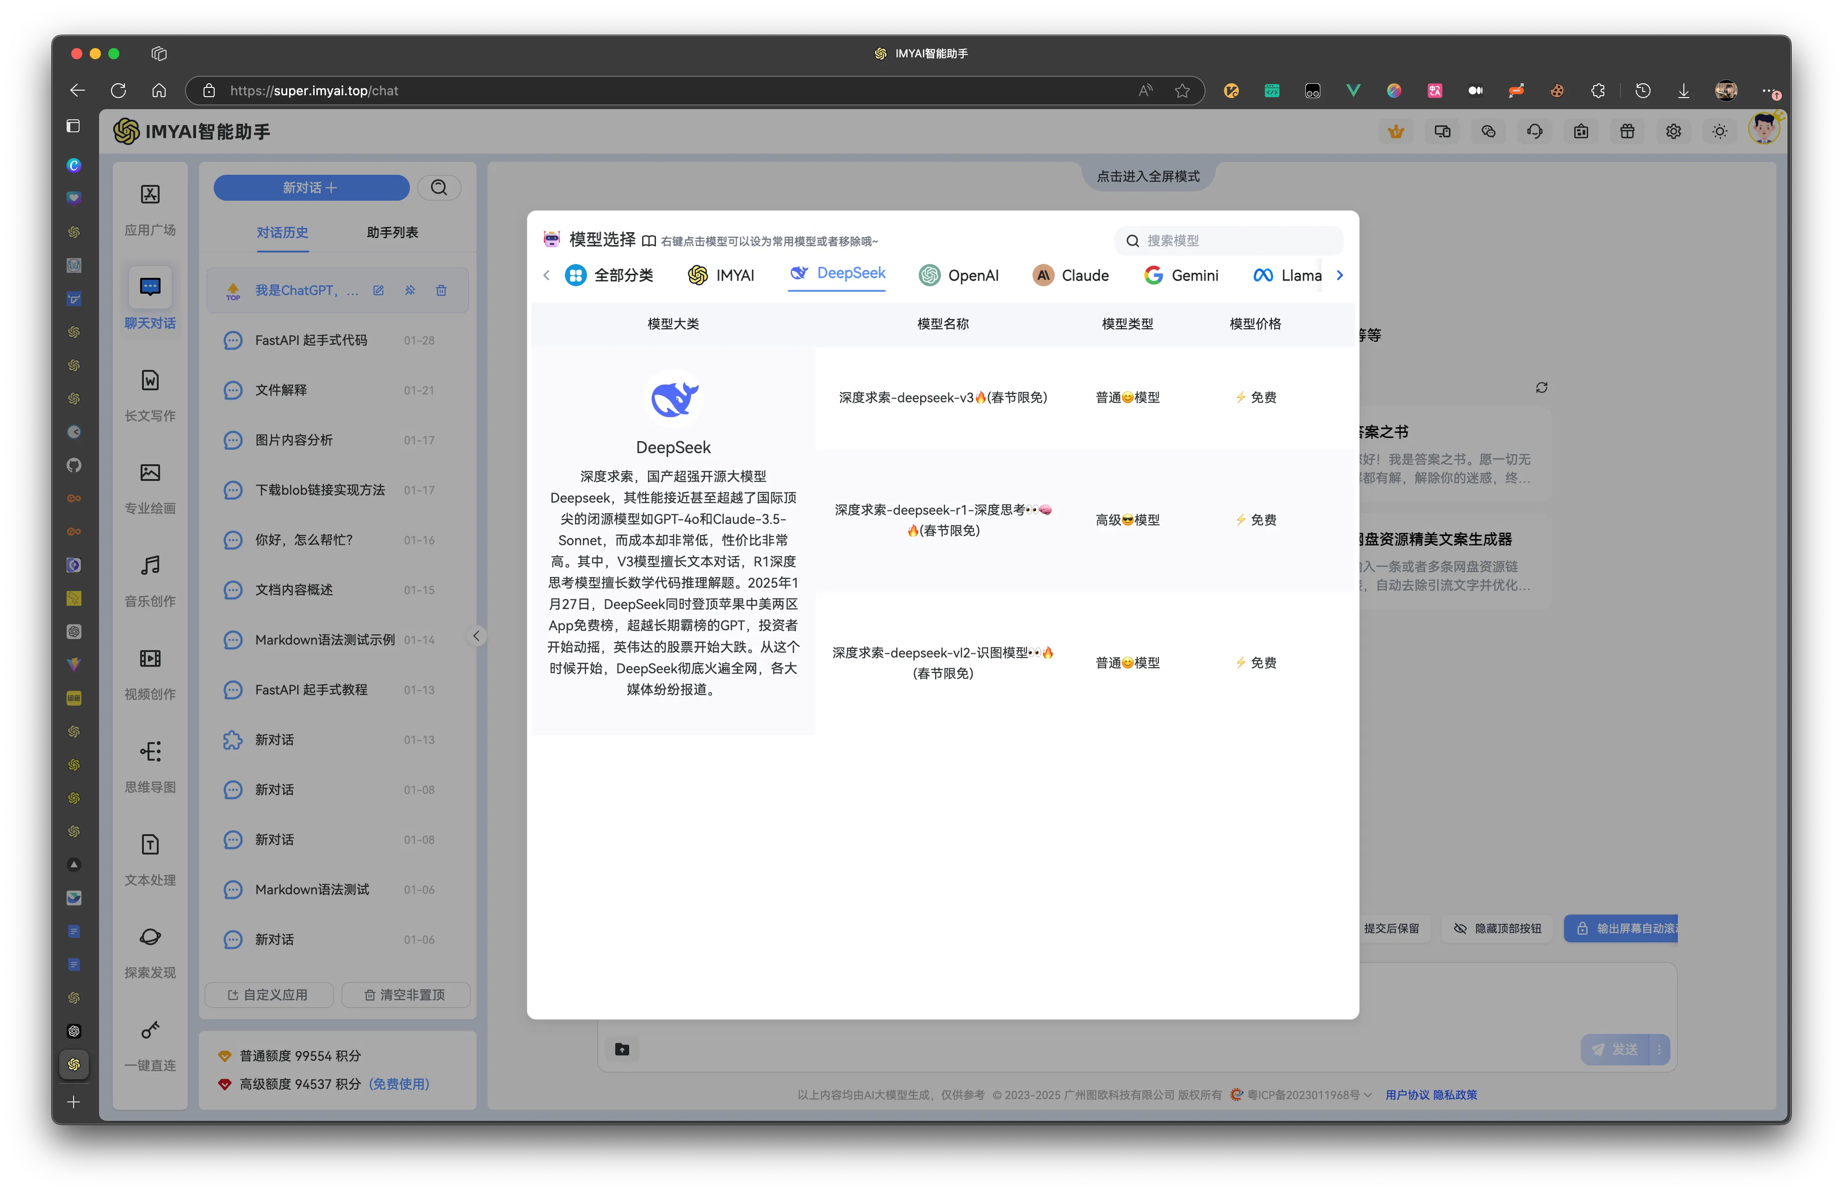Click the headset customer service icon
The width and height of the screenshot is (1843, 1193).
(x=1535, y=132)
